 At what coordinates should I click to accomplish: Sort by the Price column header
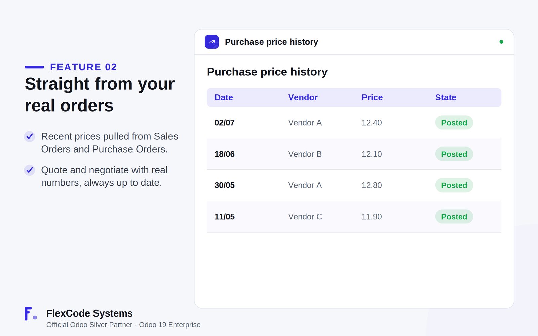(372, 97)
